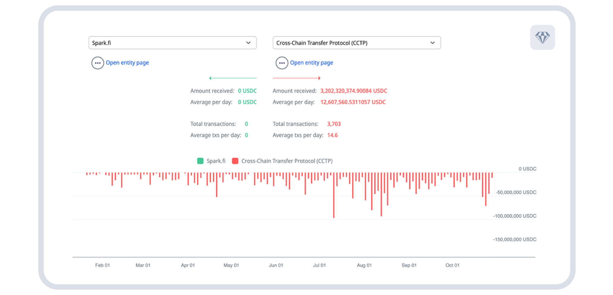Click the ellipsis icon under Spark.fi selector
The width and height of the screenshot is (613, 295).
pyautogui.click(x=98, y=63)
